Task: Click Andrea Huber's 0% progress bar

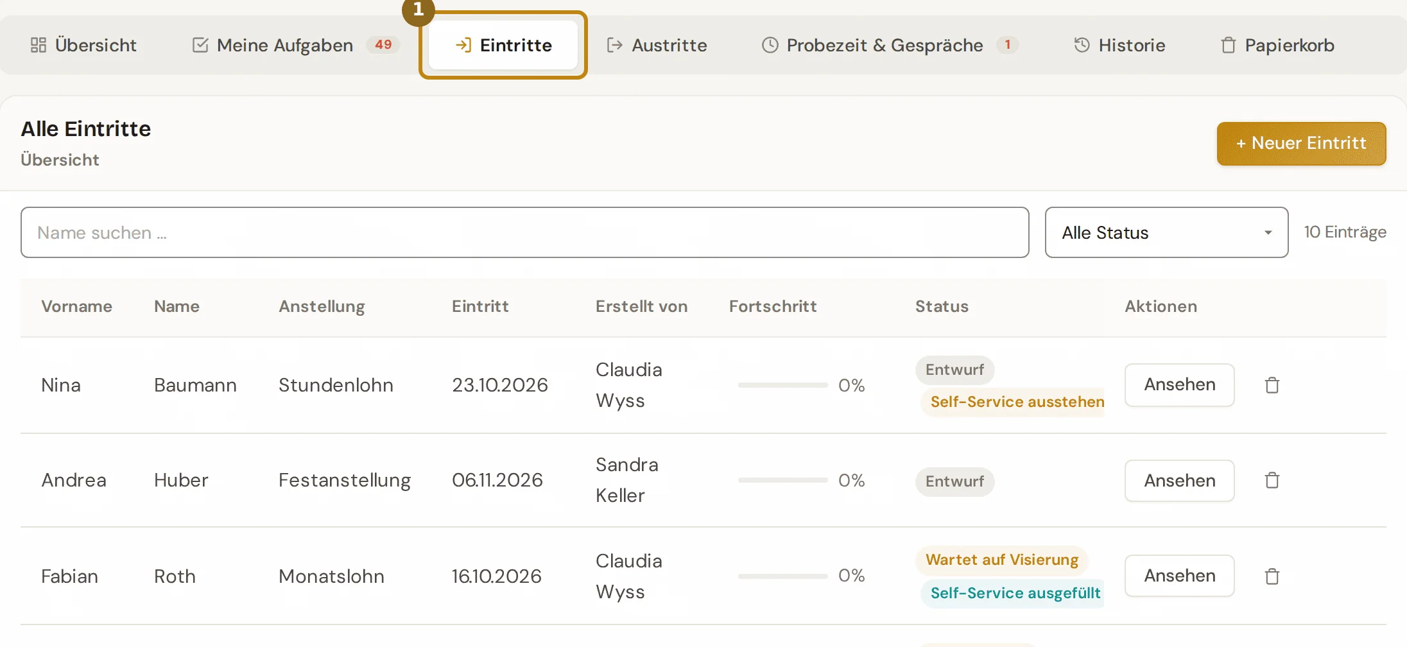Action: pos(783,480)
